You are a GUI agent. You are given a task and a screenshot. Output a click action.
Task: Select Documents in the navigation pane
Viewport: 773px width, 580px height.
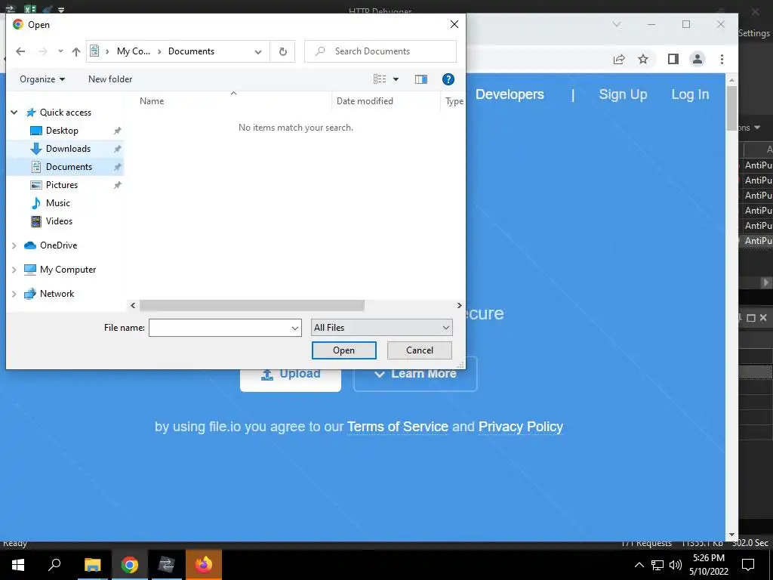(69, 167)
